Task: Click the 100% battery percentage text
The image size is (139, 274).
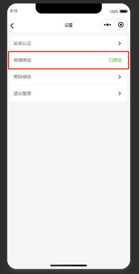Action: pos(114,12)
